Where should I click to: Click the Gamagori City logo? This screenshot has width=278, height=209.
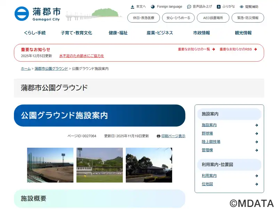coord(37,14)
